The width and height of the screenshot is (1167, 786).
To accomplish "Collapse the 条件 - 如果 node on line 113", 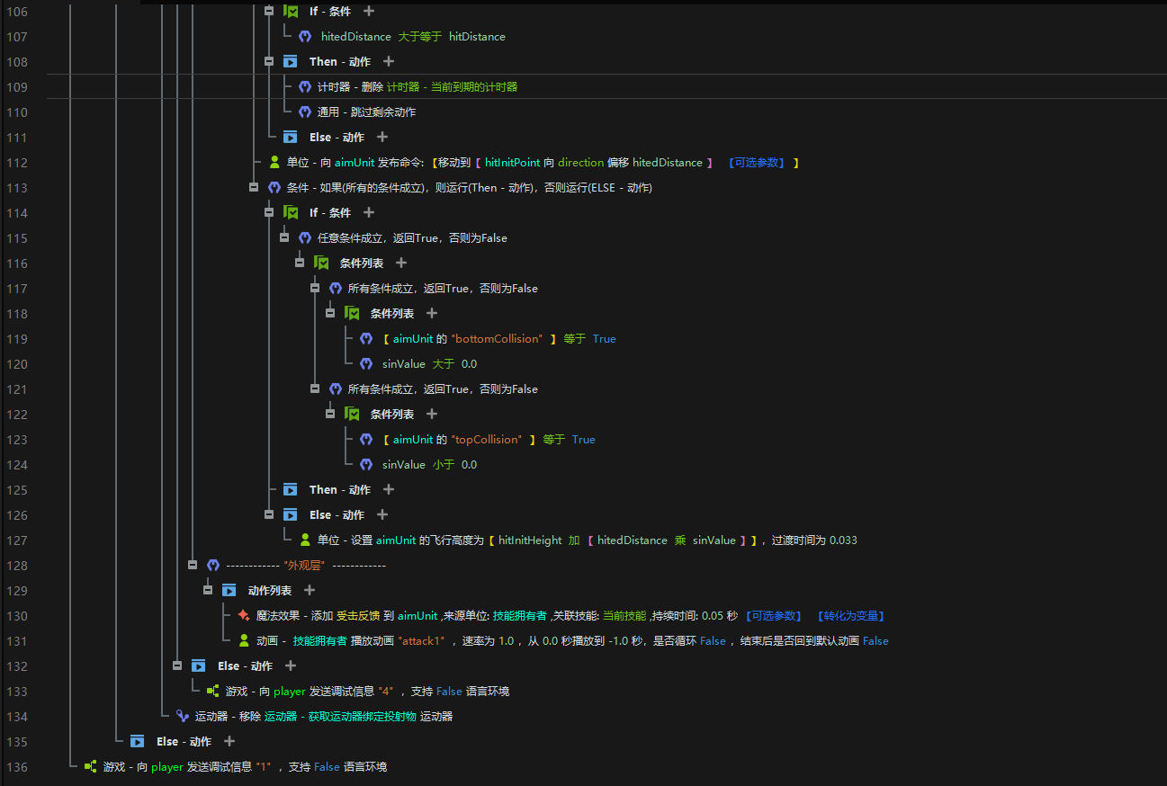I will pyautogui.click(x=254, y=187).
